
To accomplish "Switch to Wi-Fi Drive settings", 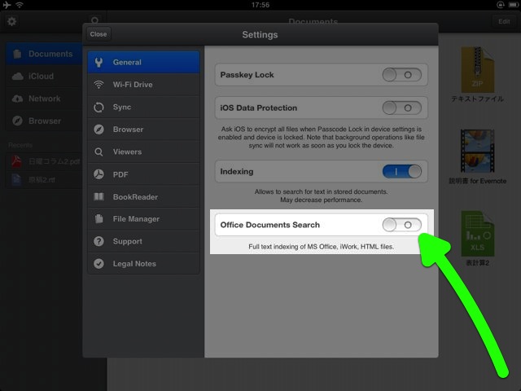I will tap(143, 85).
